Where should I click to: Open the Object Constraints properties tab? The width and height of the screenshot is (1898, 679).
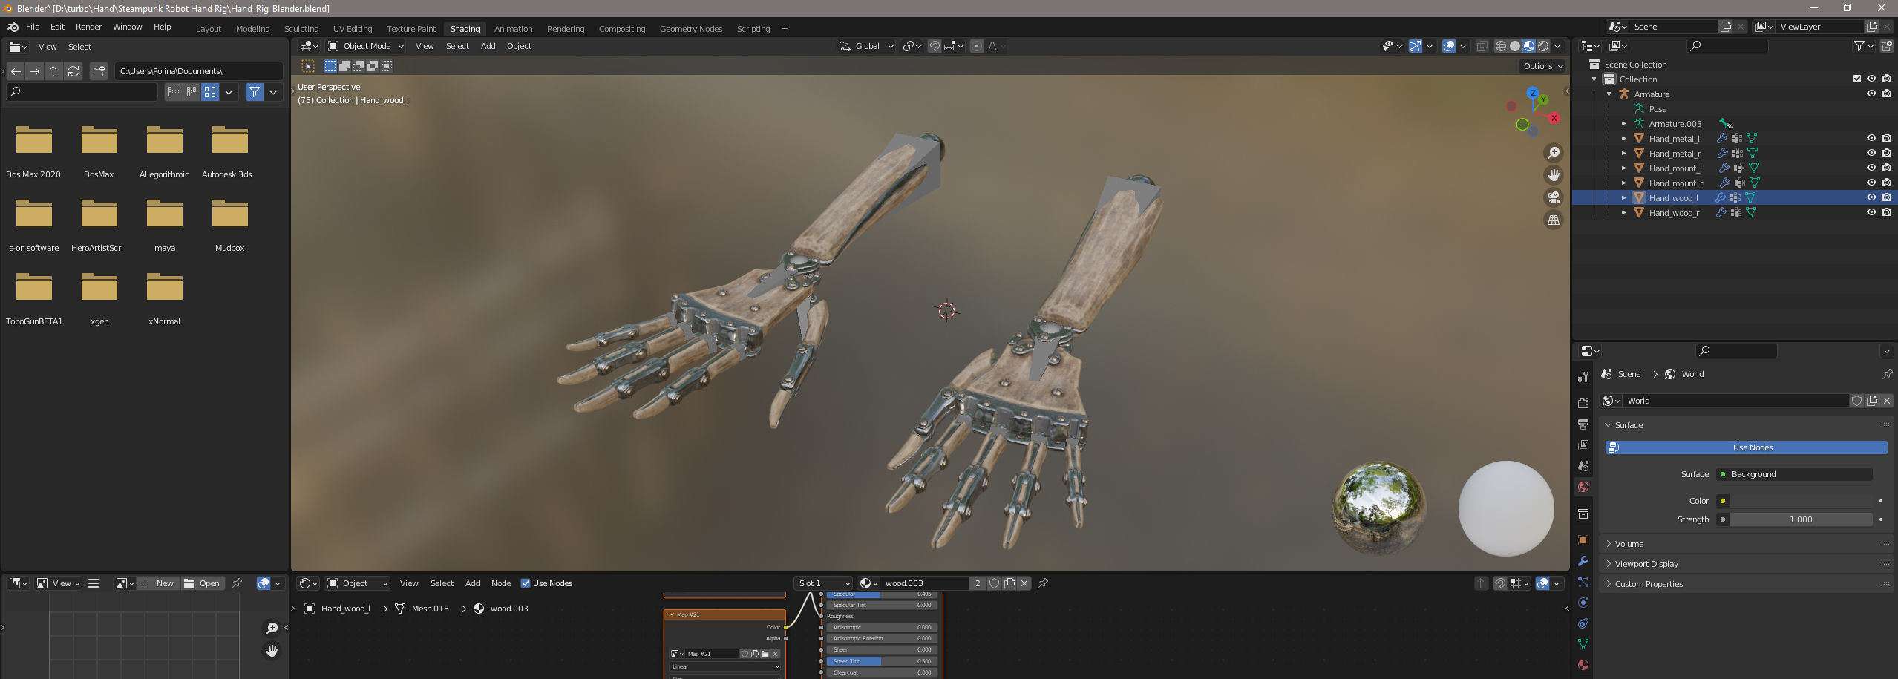coord(1583,623)
